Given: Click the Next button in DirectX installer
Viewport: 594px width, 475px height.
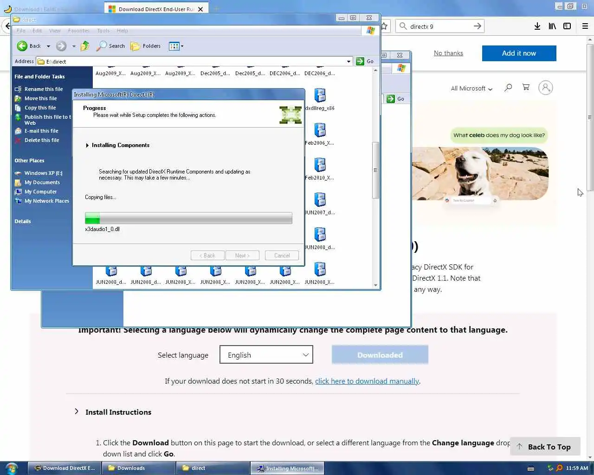Looking at the screenshot, I should pos(242,256).
